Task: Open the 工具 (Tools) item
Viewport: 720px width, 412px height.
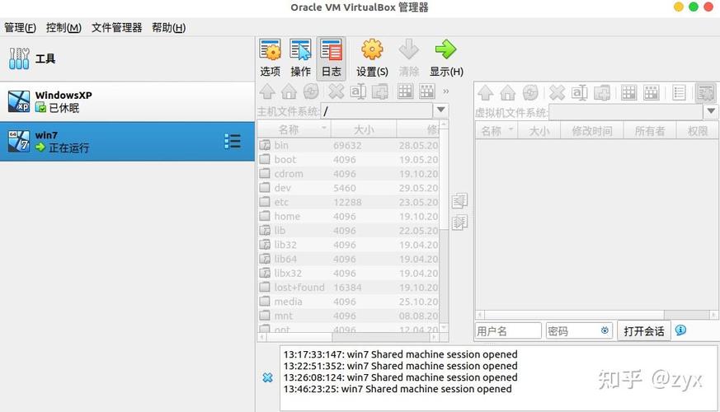Action: (x=127, y=59)
